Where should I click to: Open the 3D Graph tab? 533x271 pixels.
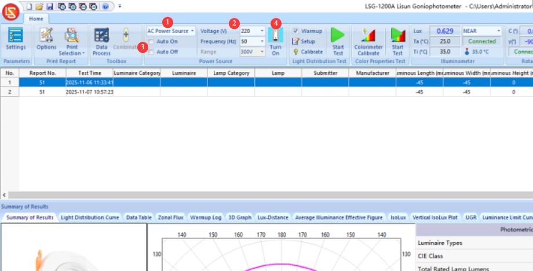240,217
